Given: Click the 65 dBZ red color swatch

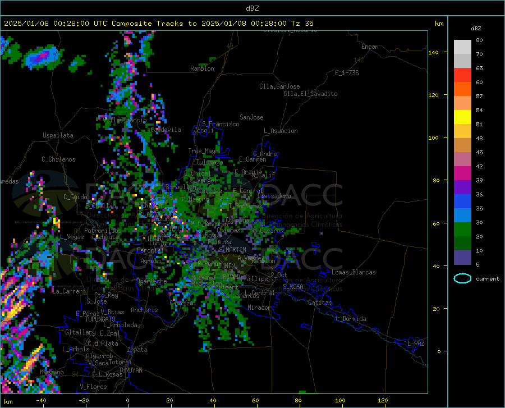Looking at the screenshot, I should tap(462, 75).
